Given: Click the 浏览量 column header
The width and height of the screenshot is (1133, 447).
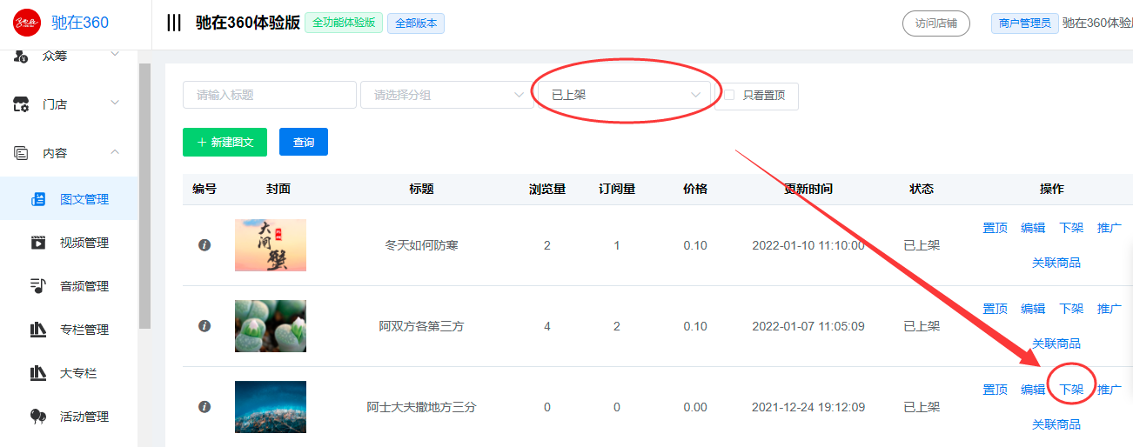Looking at the screenshot, I should click(x=547, y=189).
